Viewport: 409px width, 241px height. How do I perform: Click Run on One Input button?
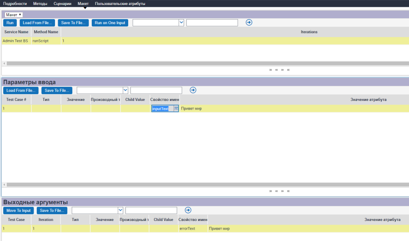(x=110, y=23)
